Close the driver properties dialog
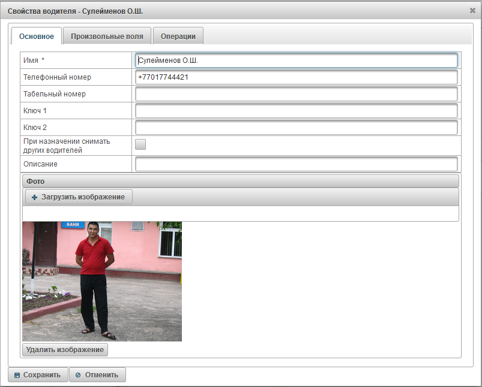 pos(472,10)
